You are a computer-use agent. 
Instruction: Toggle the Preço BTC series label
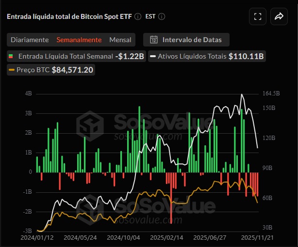coord(33,70)
